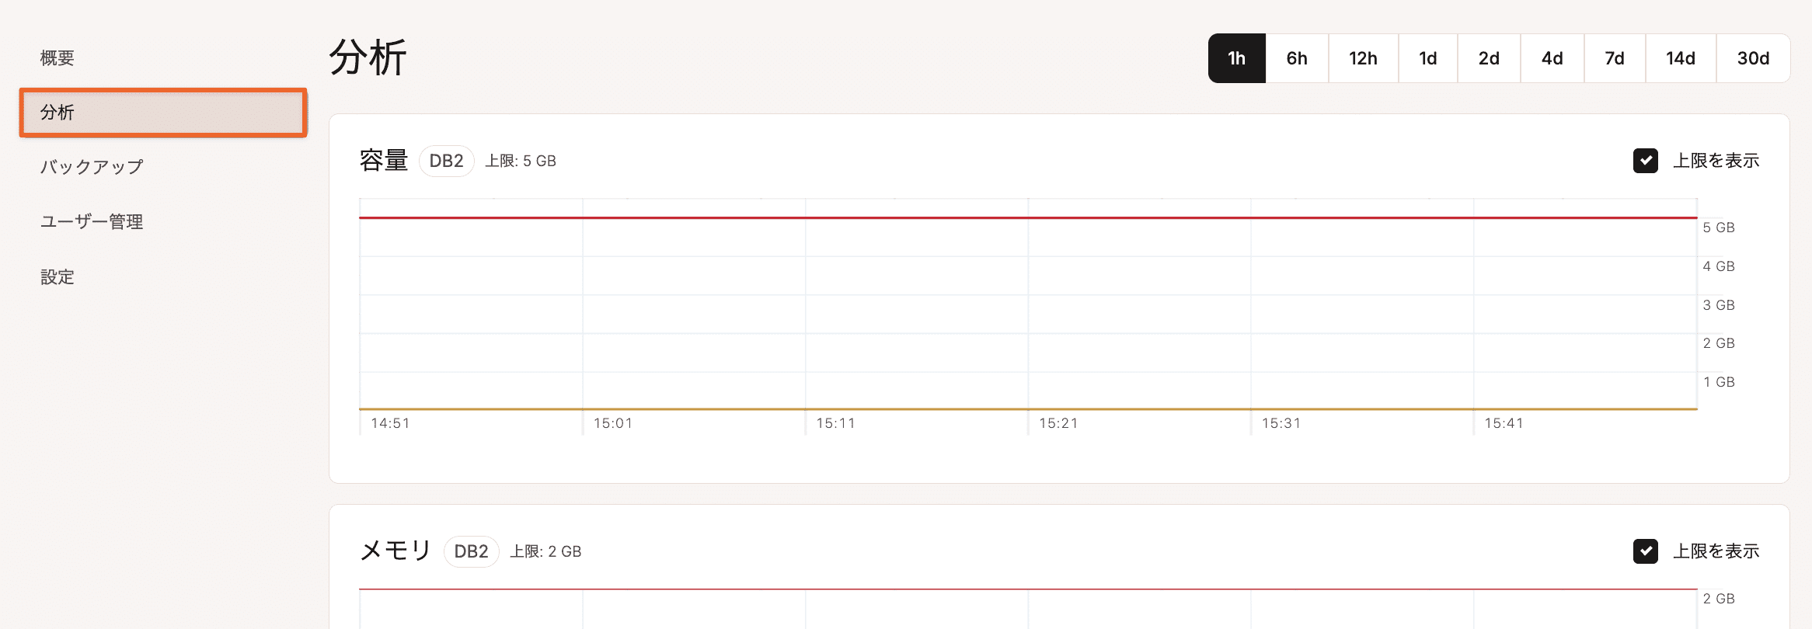Select the 7d time range

click(1614, 58)
